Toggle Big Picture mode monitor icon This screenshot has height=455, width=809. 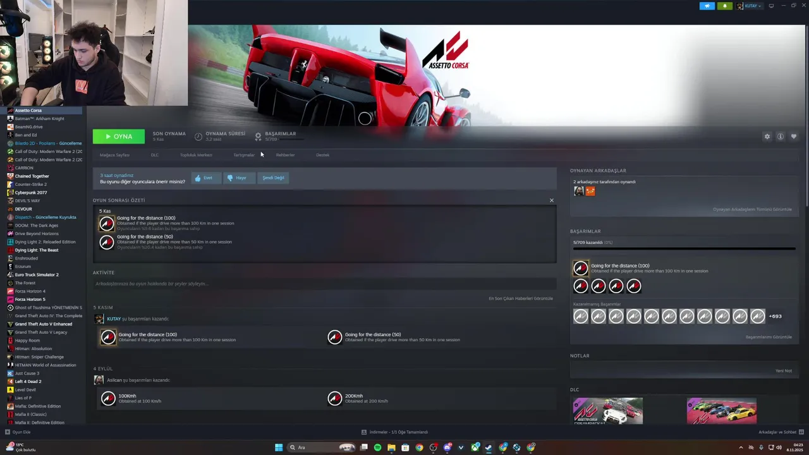tap(771, 6)
